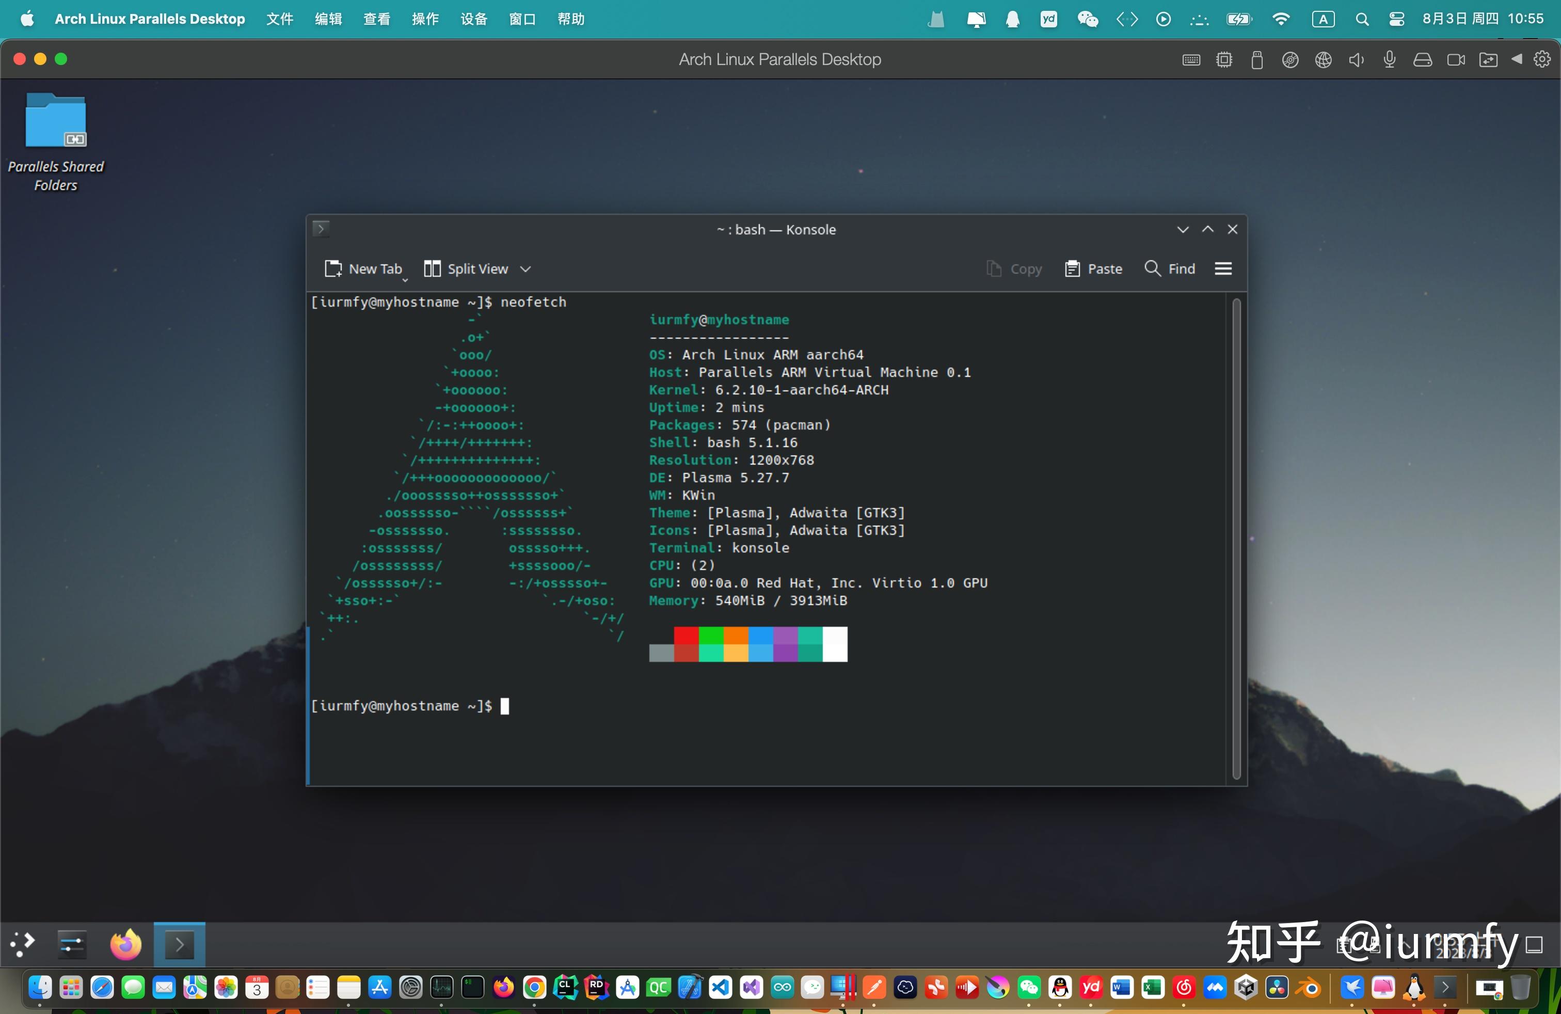This screenshot has height=1014, width=1561.
Task: Open the 设备 menu
Action: pos(474,19)
